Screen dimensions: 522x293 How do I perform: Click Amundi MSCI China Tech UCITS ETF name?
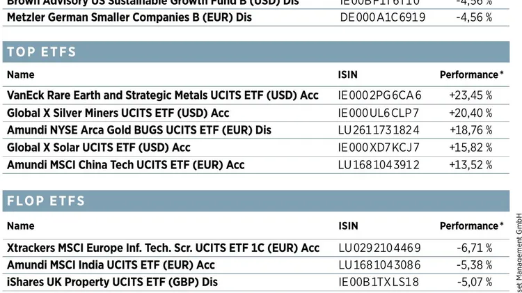pyautogui.click(x=125, y=165)
